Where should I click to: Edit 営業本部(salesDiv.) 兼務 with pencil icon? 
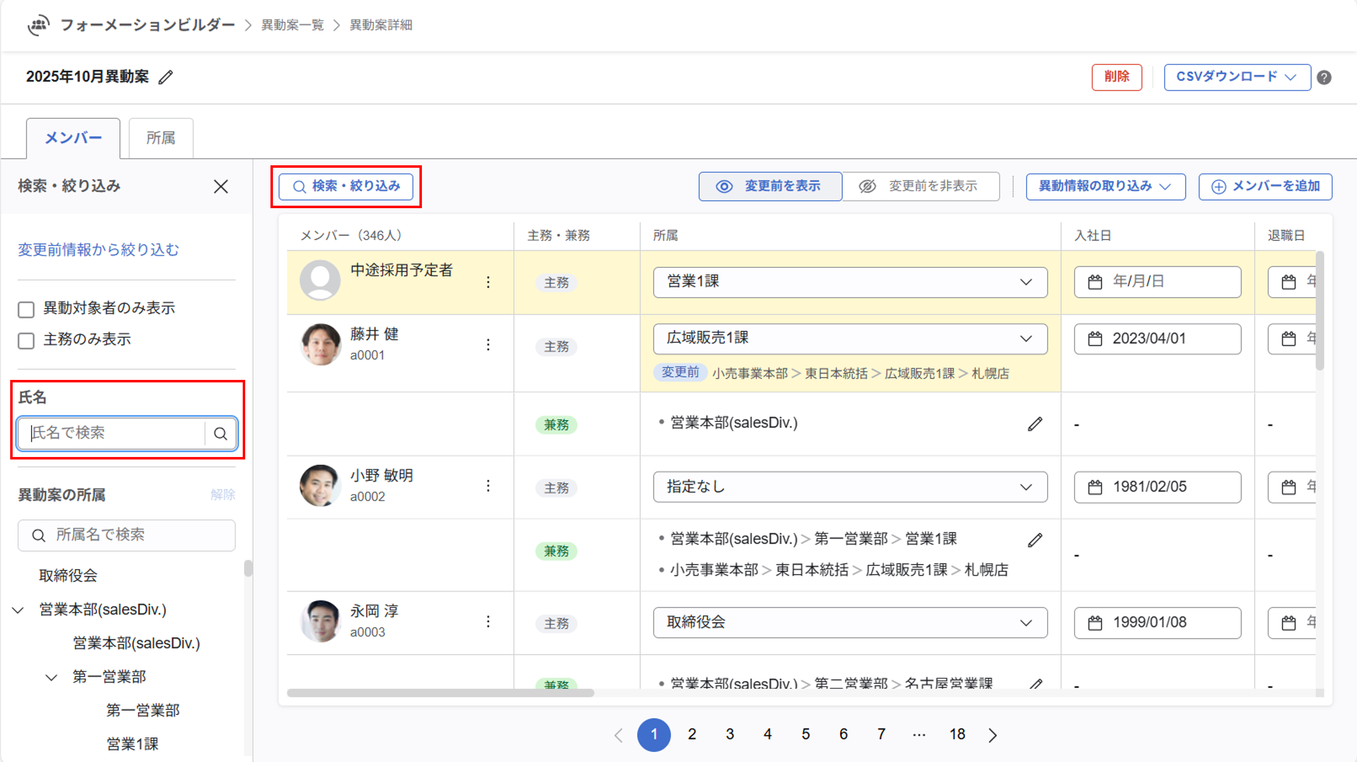tap(1035, 424)
